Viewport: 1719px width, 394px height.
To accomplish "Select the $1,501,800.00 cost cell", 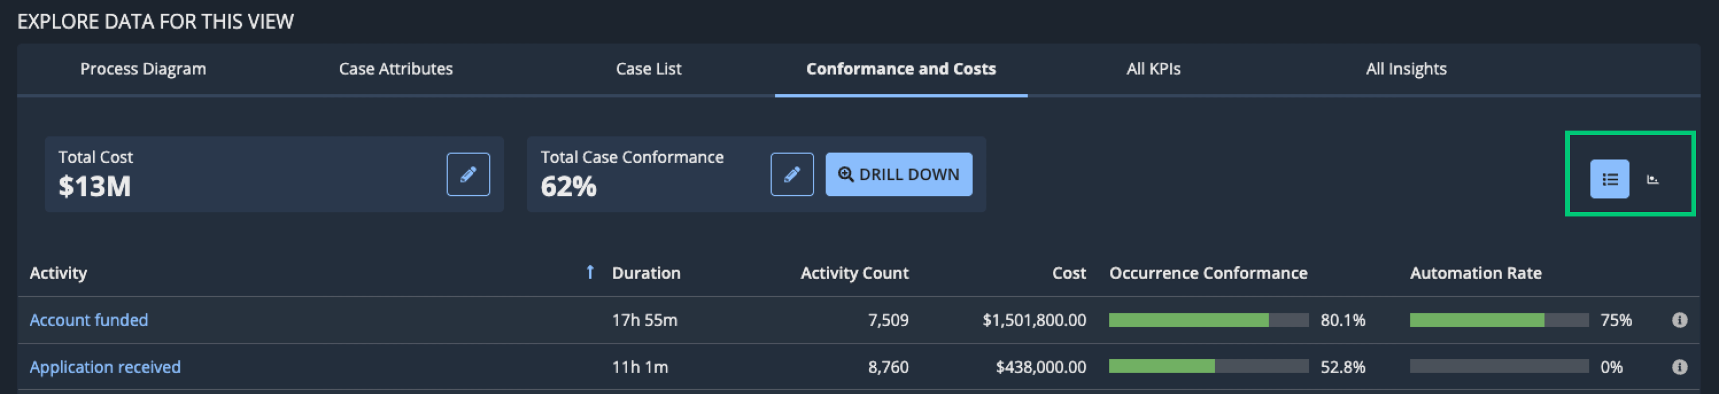I will [1034, 320].
